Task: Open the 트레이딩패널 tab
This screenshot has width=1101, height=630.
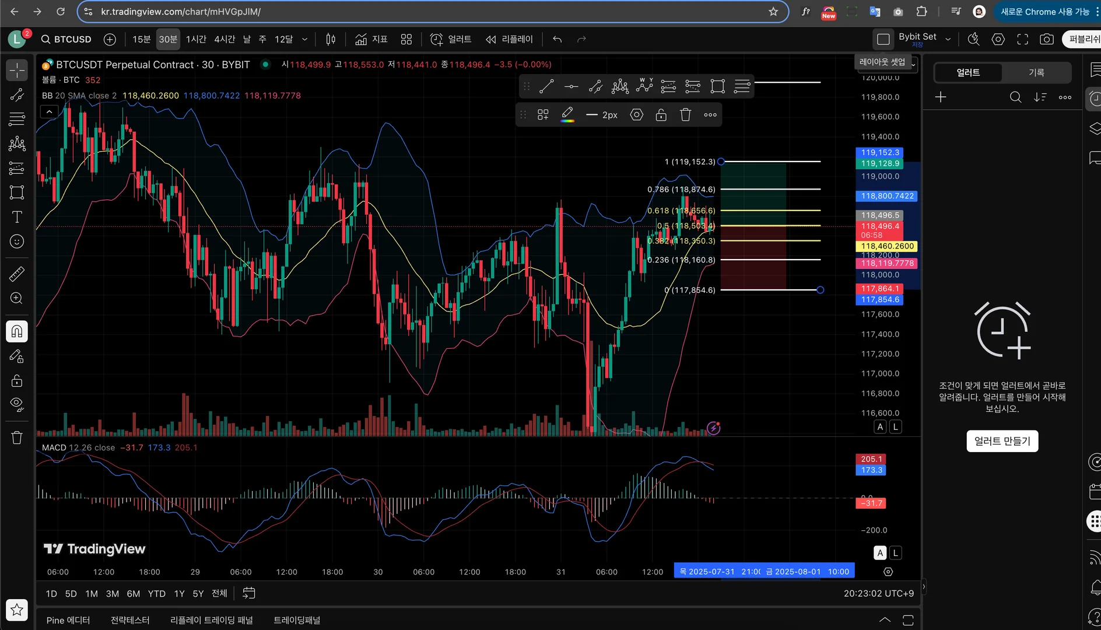Action: [297, 620]
